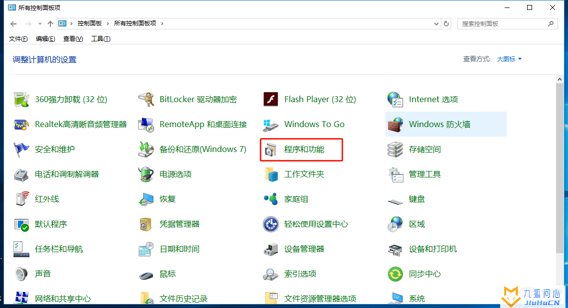Click the vertical scrollbar thumb
This screenshot has width=568, height=308.
(560, 168)
